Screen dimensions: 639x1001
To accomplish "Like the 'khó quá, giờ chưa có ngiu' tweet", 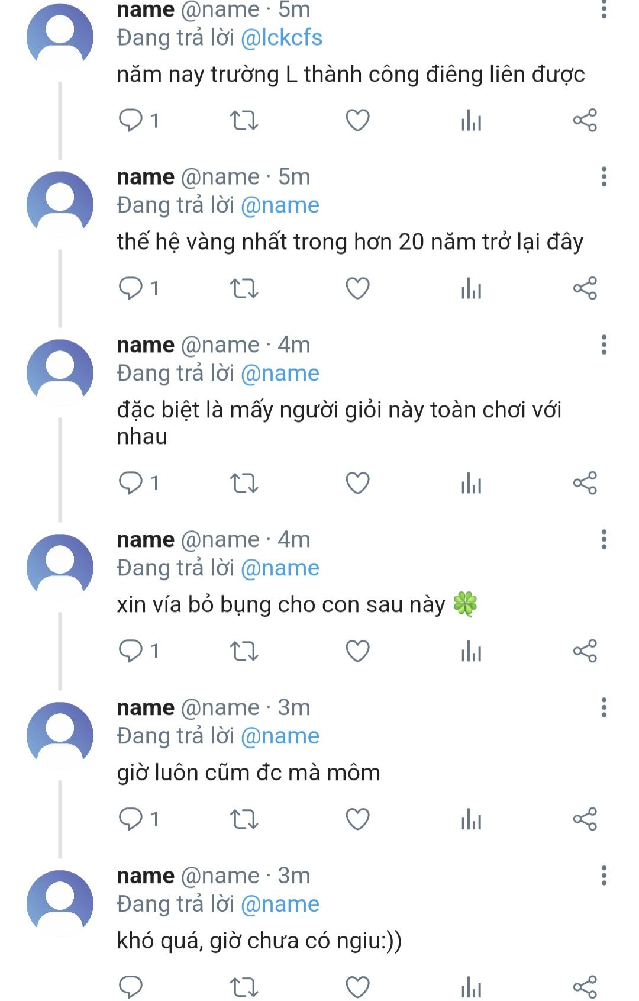I will (x=357, y=987).
